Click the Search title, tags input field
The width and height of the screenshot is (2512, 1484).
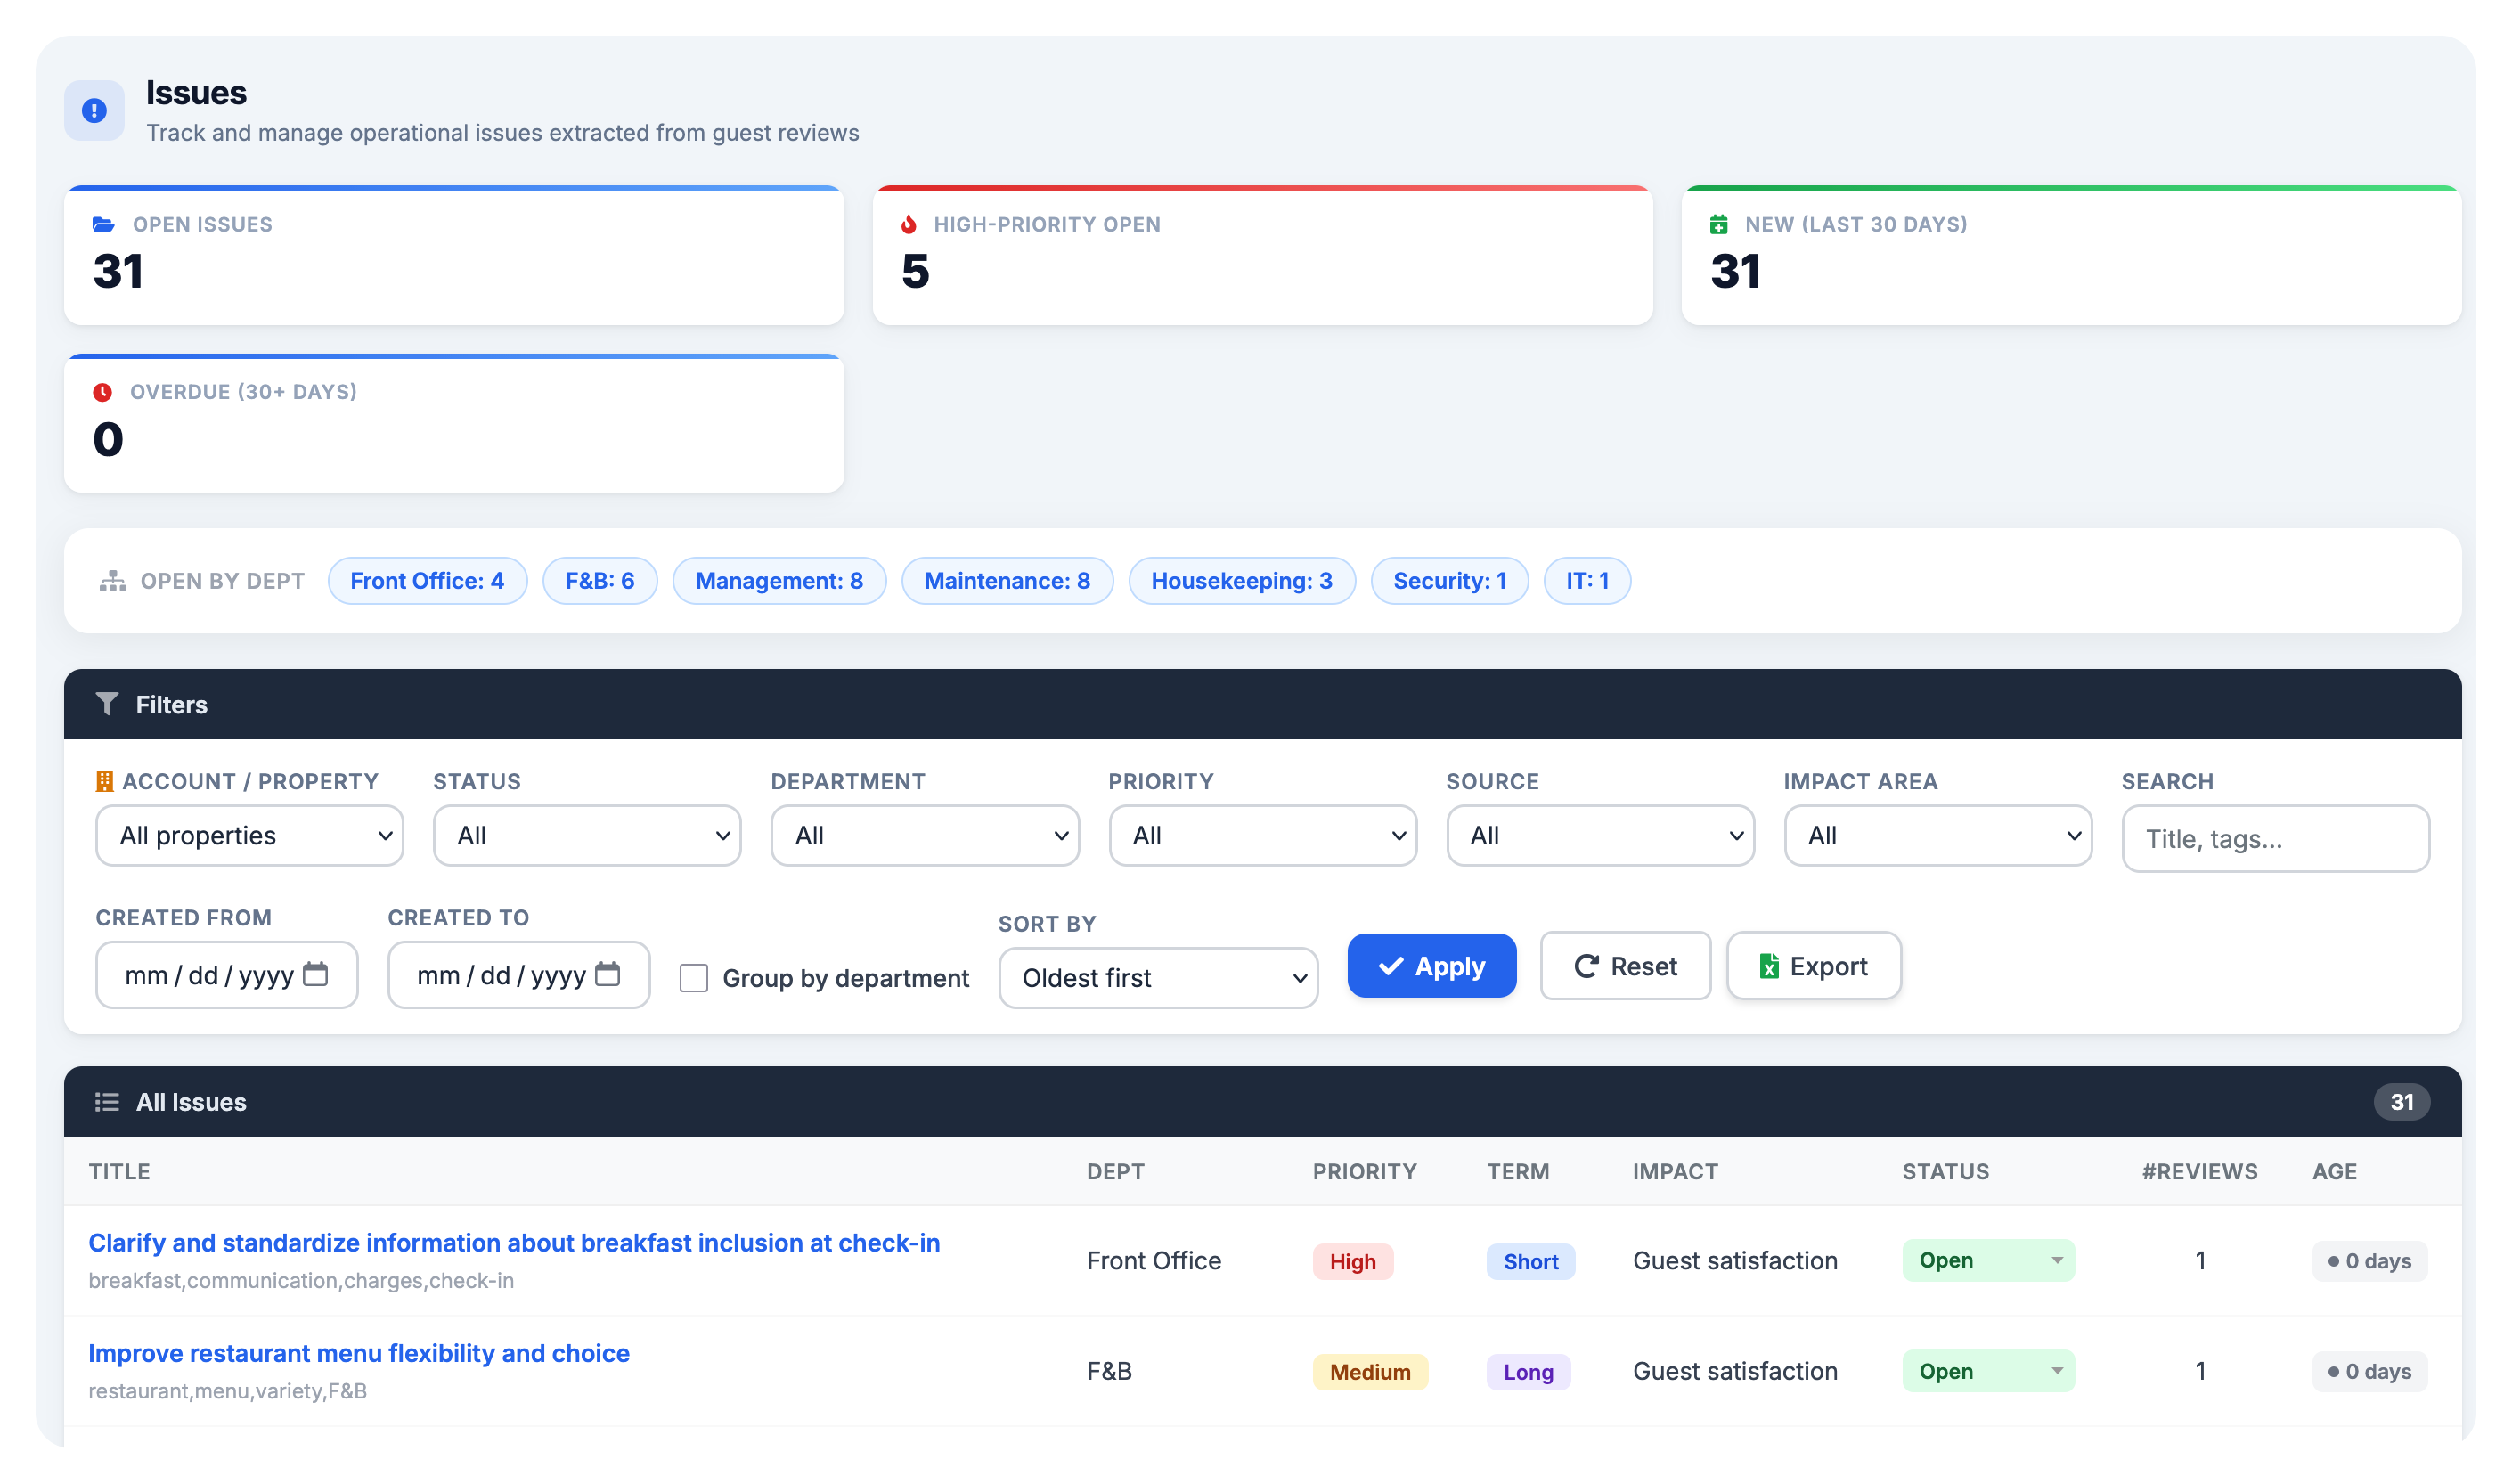2275,839
